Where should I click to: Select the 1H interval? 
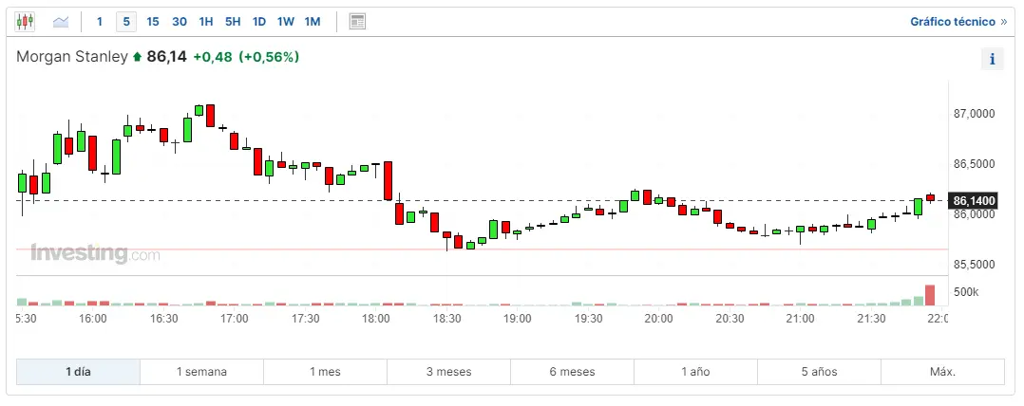click(x=206, y=22)
